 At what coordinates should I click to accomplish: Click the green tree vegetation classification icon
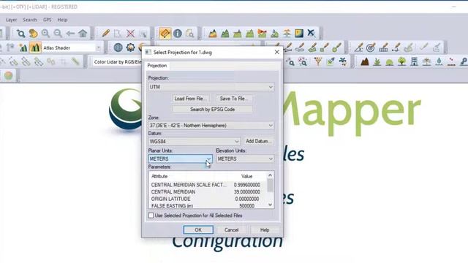point(401,61)
